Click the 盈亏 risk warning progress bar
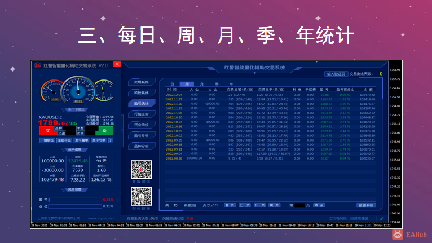 pyautogui.click(x=75, y=200)
